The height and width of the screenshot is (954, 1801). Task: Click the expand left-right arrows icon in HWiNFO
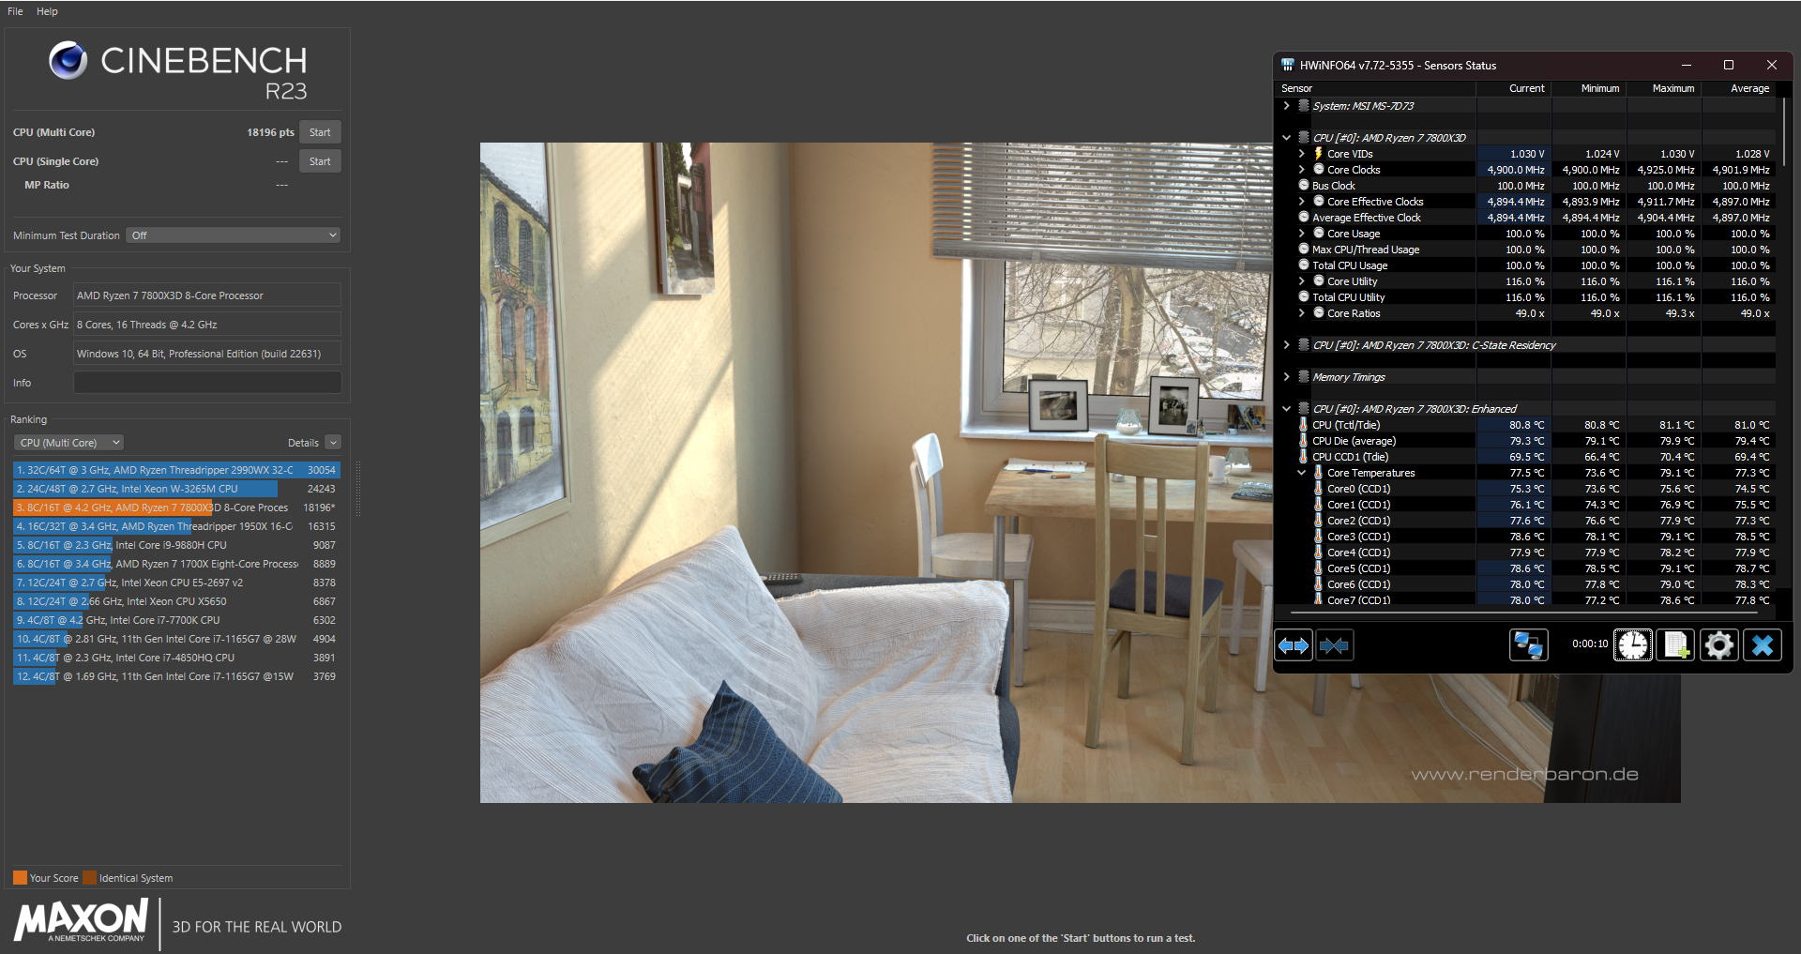point(1294,645)
